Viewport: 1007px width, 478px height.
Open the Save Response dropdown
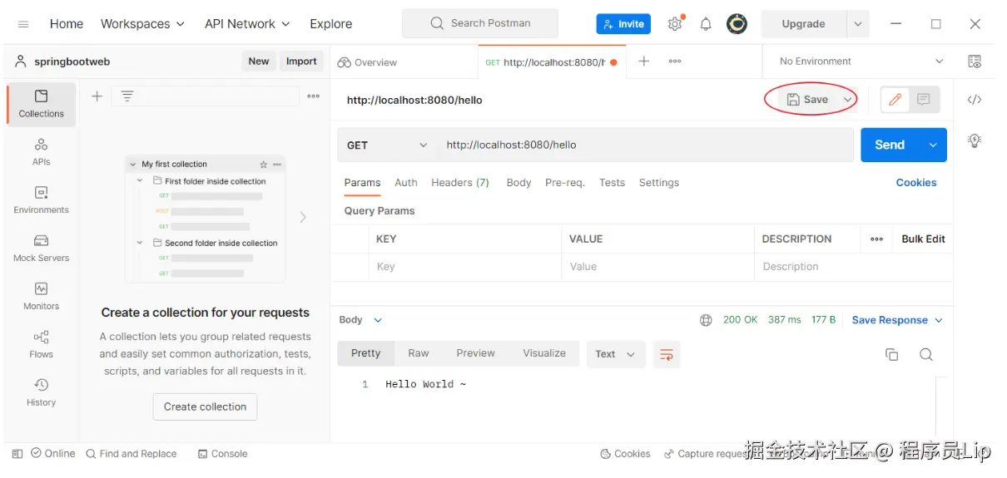pyautogui.click(x=897, y=320)
